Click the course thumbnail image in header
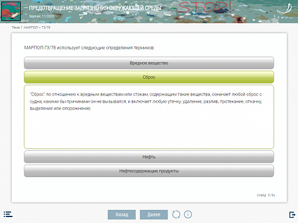The image size is (298, 223). (x=11, y=11)
